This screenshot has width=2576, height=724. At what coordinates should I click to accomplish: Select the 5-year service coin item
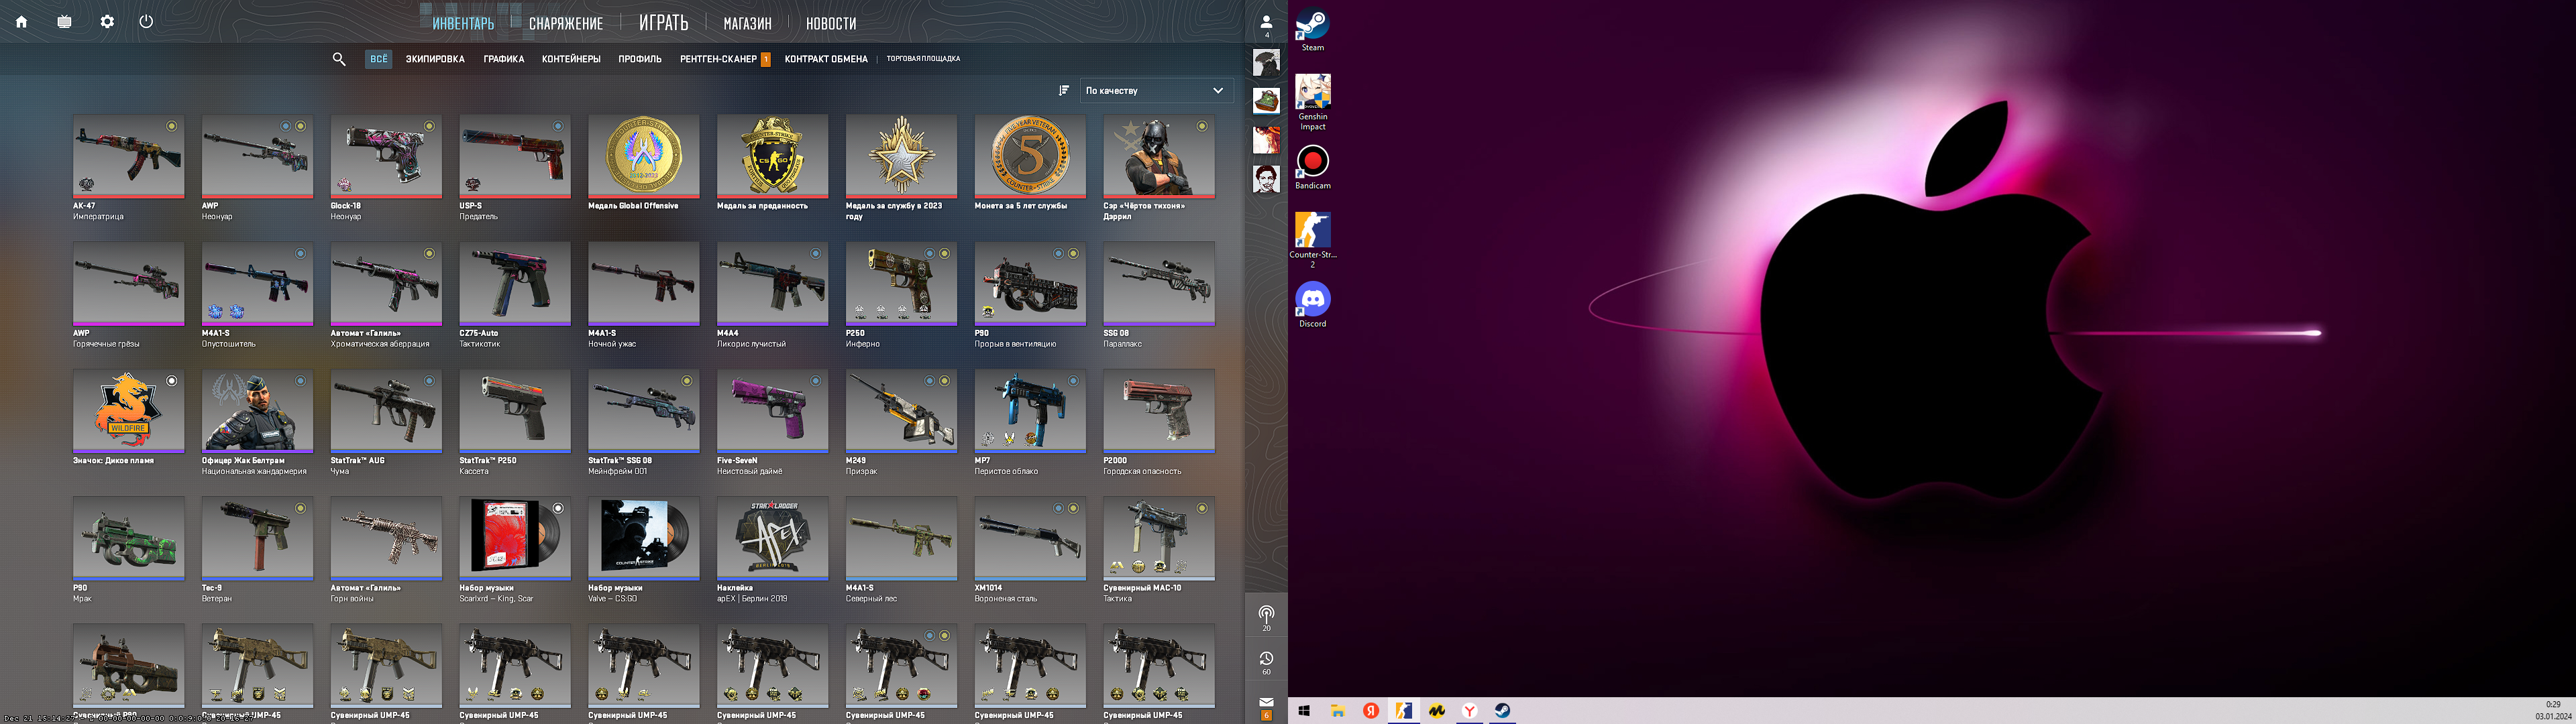(x=1030, y=163)
